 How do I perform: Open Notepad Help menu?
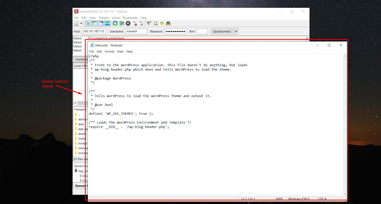pos(129,51)
